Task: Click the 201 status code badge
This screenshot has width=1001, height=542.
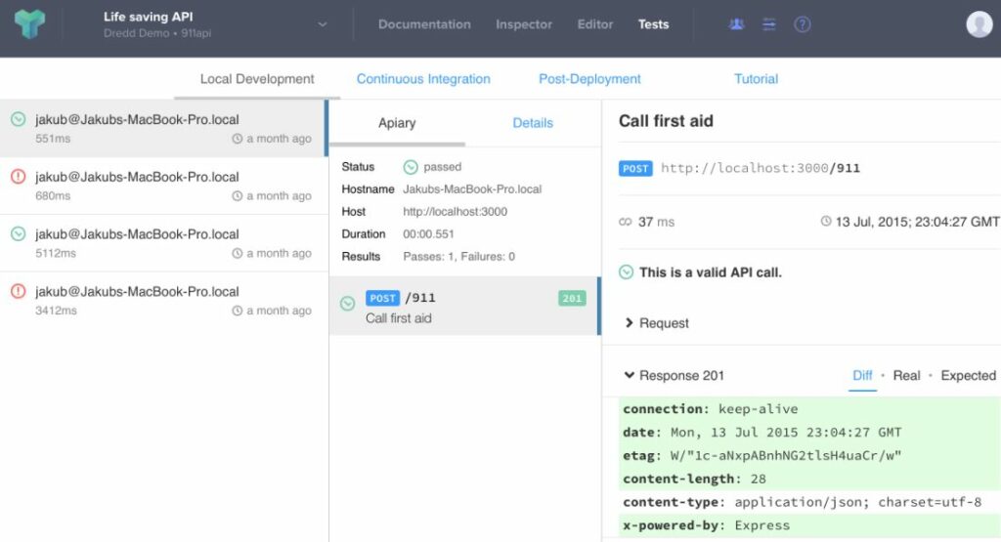Action: tap(572, 298)
